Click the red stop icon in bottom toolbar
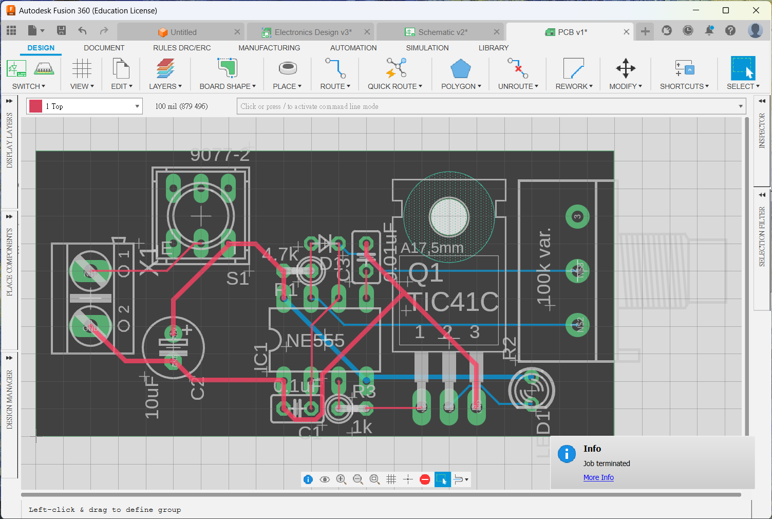This screenshot has height=519, width=772. tap(425, 479)
